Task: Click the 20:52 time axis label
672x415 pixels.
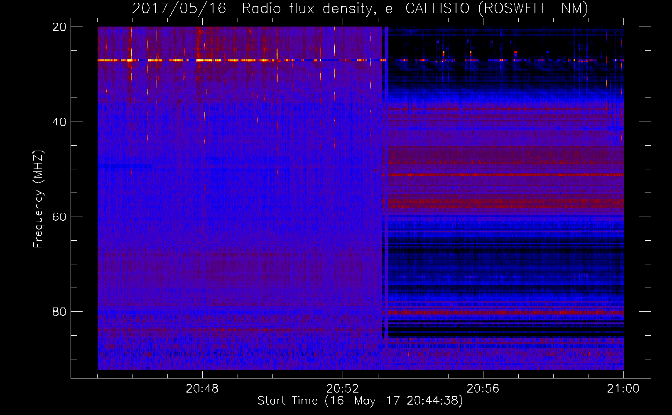Action: click(x=342, y=388)
